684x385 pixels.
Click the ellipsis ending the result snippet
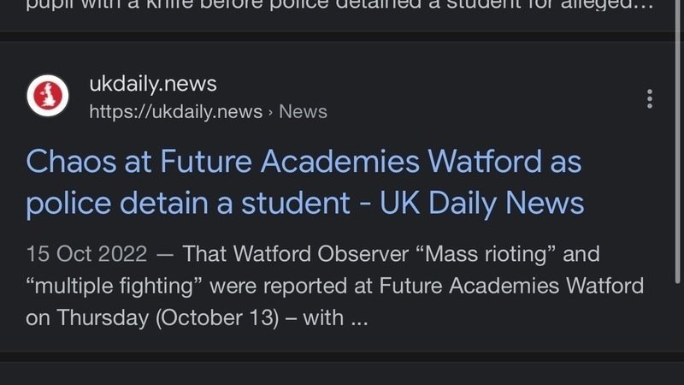359,317
